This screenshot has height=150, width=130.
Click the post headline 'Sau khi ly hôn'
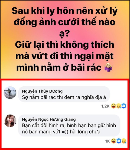[64, 11]
